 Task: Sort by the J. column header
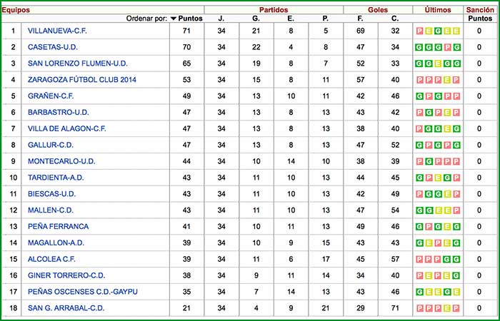click(x=221, y=19)
